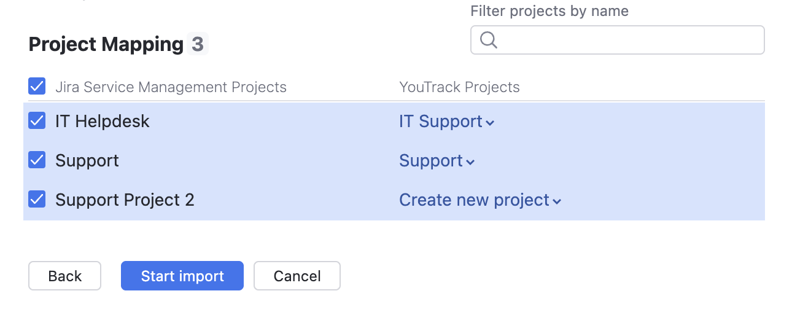
Task: Toggle the select-all Jira projects checkbox
Action: [x=37, y=87]
